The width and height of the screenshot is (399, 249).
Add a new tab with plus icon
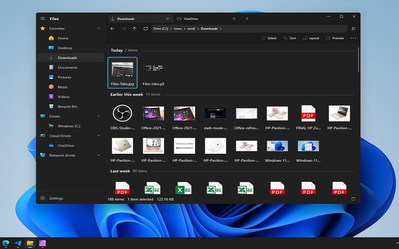247,18
